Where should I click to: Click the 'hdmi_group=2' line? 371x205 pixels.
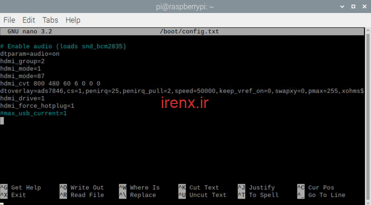22,61
